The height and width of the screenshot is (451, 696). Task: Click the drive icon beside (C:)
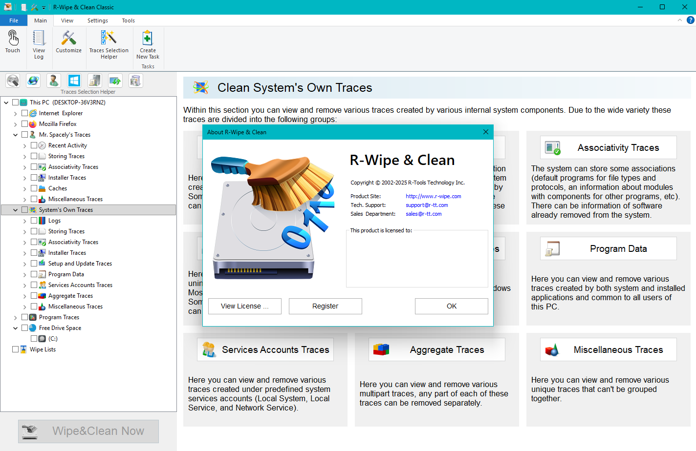click(x=42, y=339)
